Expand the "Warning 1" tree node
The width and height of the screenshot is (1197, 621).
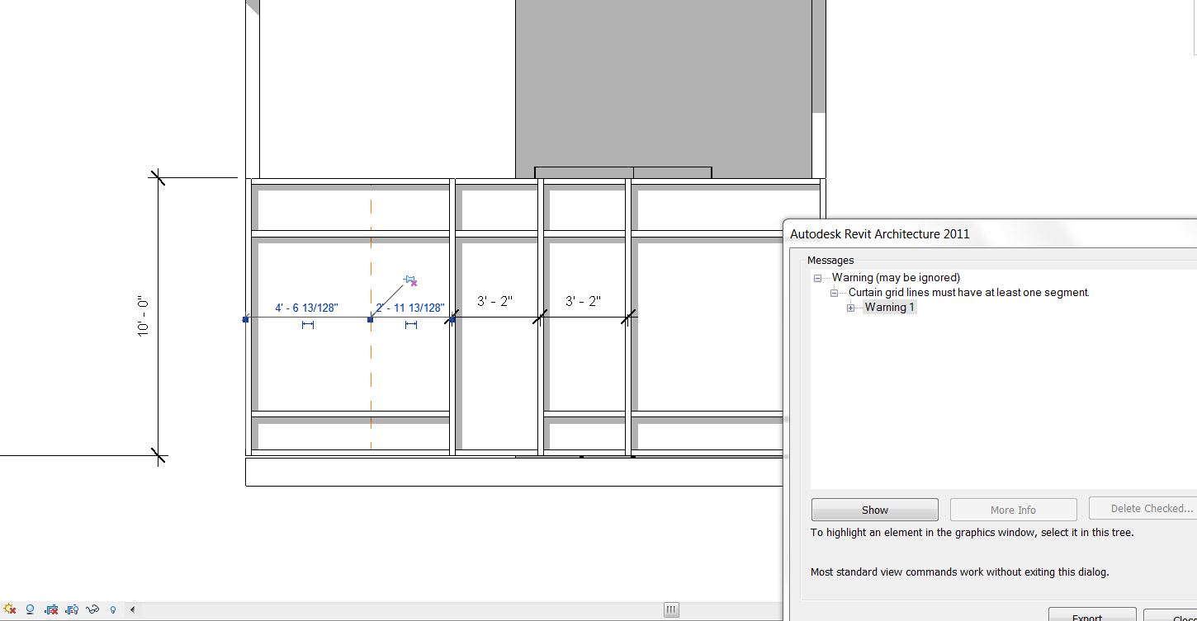[850, 308]
